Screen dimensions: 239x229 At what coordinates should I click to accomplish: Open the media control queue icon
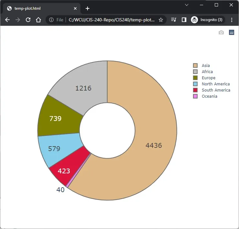coord(174,20)
